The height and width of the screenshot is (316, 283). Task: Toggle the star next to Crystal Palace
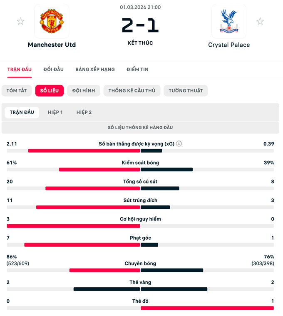(x=260, y=21)
